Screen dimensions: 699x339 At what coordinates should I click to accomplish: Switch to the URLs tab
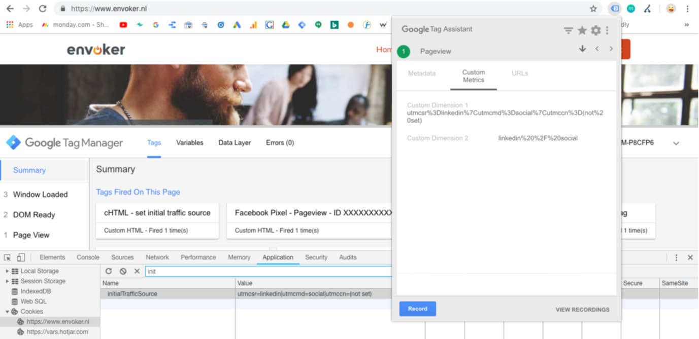click(x=520, y=73)
